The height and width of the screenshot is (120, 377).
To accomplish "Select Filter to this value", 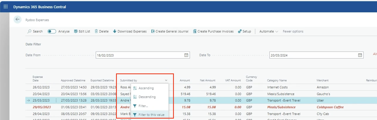I will coord(150,115).
